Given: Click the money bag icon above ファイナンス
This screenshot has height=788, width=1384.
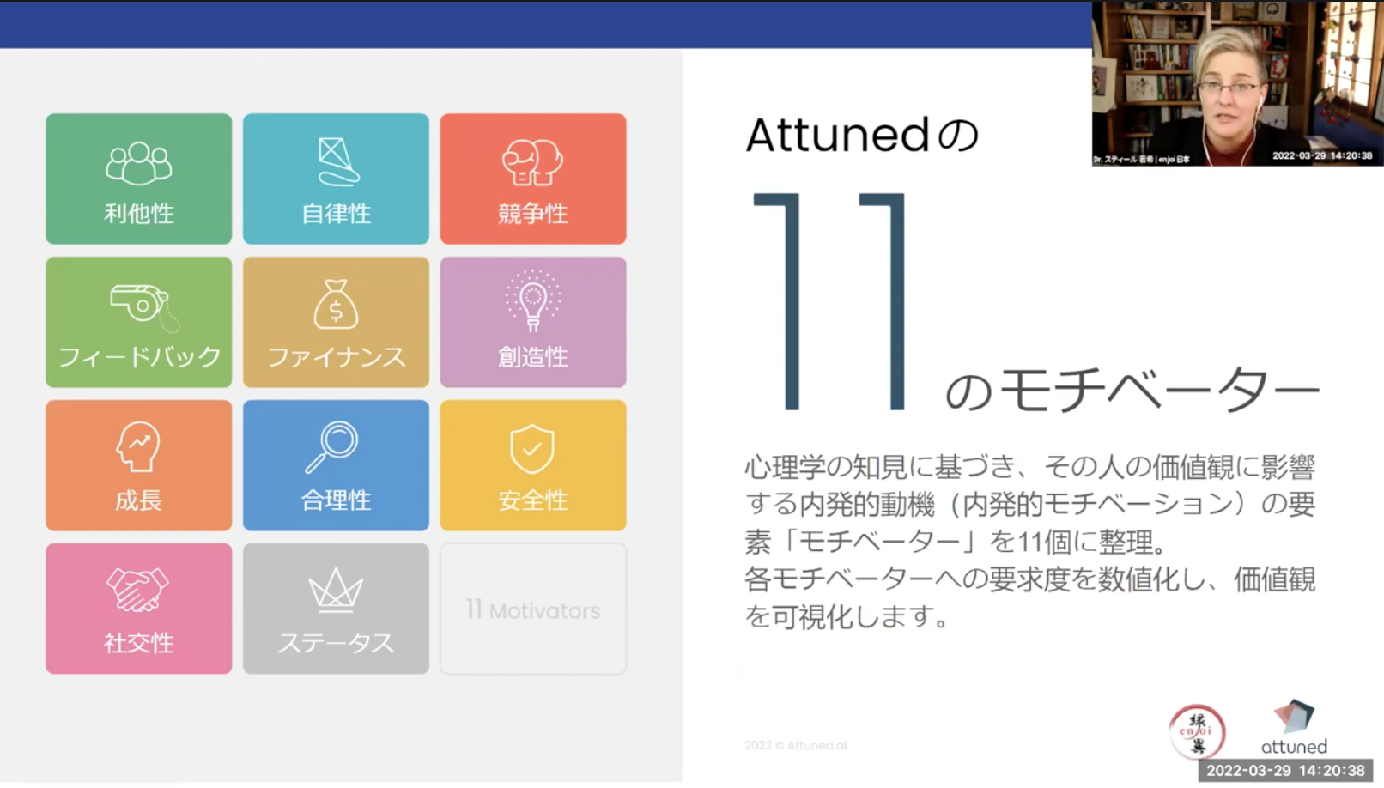Looking at the screenshot, I should point(336,304).
